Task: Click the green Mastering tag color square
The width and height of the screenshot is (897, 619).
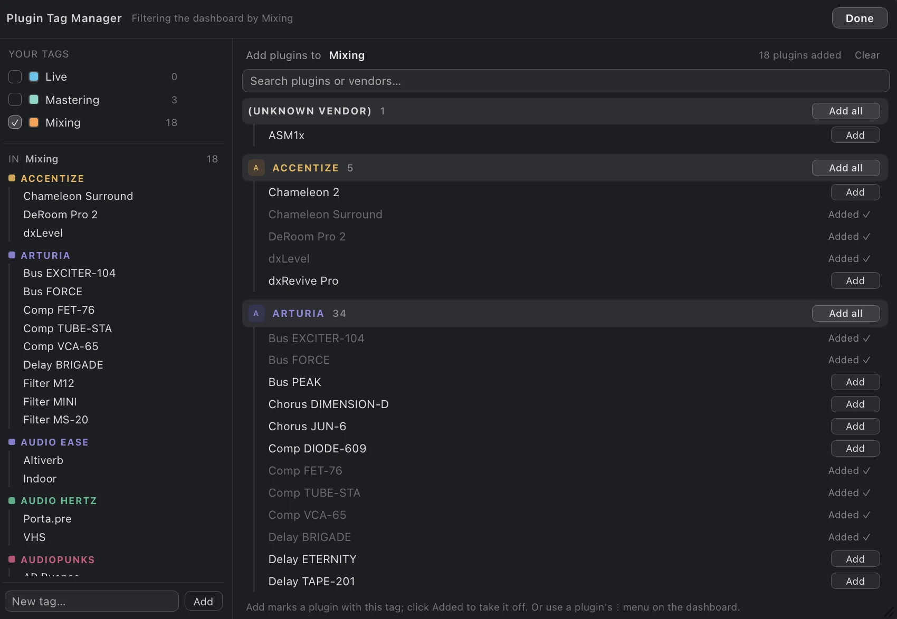Action: [34, 100]
